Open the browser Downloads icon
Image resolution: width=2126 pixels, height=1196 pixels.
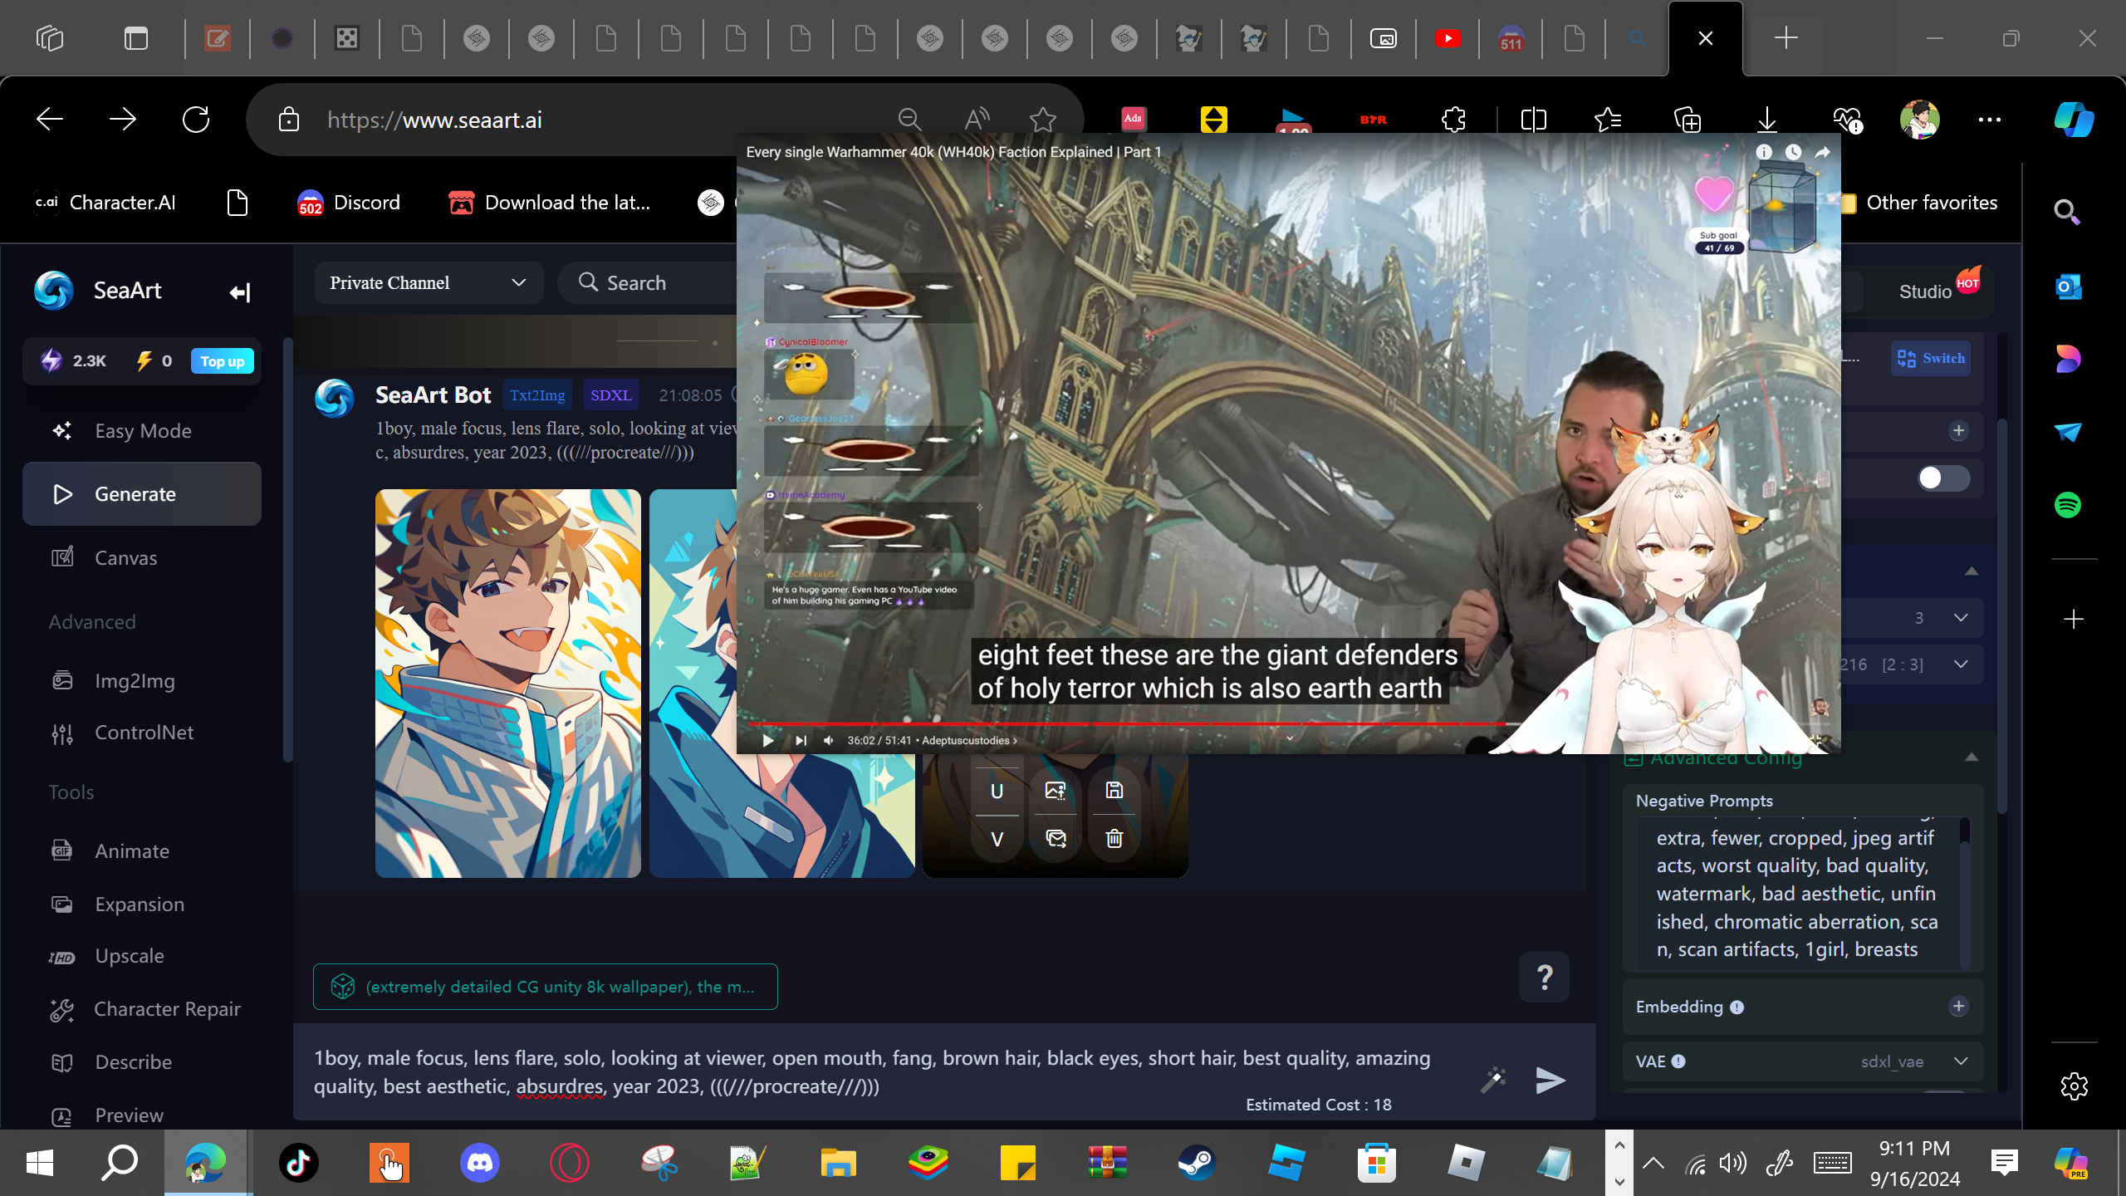[x=1766, y=120]
